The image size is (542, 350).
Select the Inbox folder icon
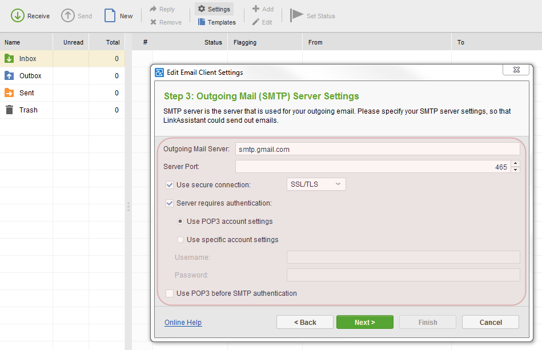click(9, 59)
